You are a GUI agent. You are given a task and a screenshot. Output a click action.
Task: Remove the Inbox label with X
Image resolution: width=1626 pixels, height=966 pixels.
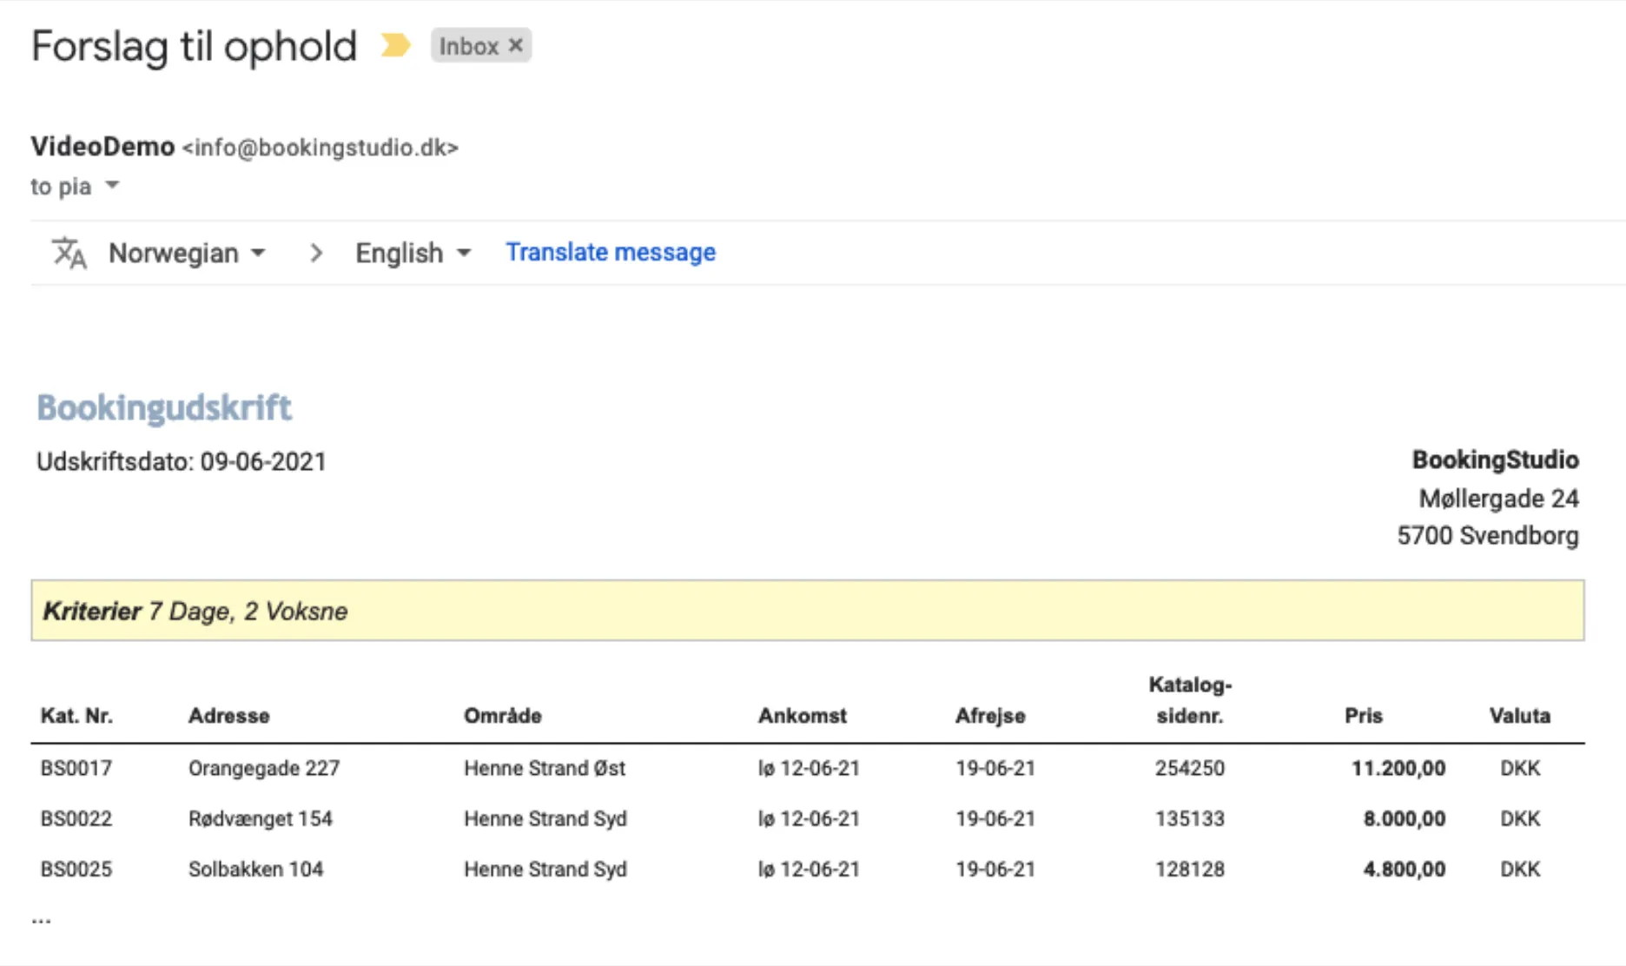tap(516, 45)
